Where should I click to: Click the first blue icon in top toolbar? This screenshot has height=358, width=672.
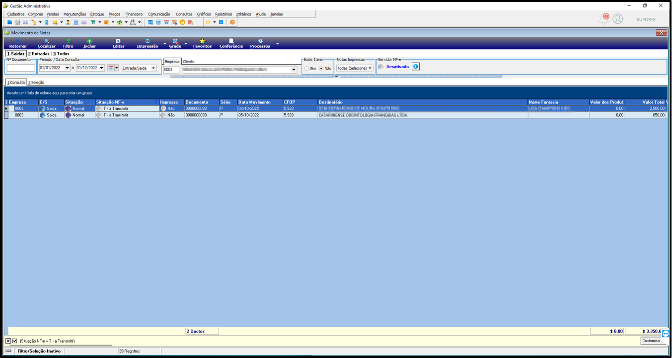point(9,22)
